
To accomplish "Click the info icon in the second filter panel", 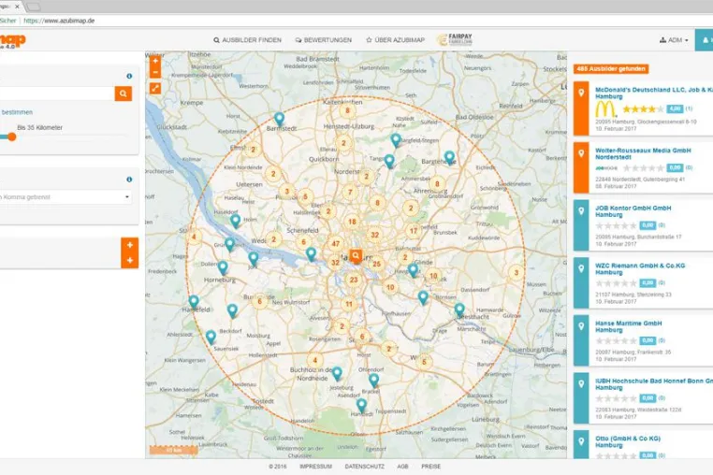I will point(129,180).
